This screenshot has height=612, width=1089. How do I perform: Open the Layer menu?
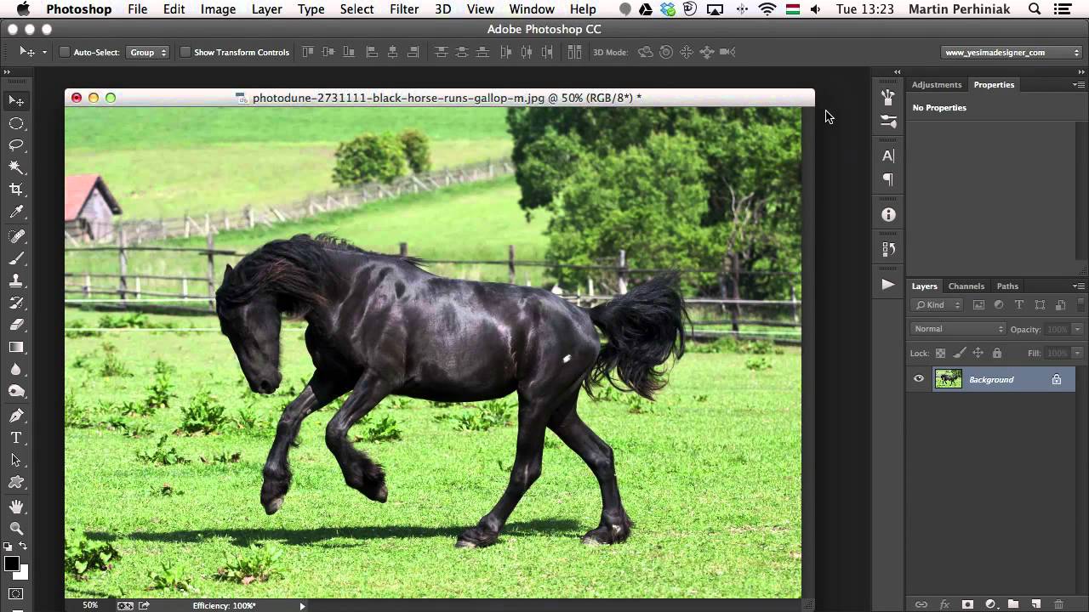pyautogui.click(x=267, y=9)
